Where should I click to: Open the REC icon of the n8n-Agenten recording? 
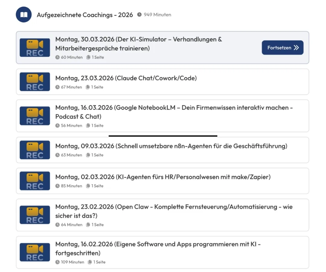[x=34, y=150]
